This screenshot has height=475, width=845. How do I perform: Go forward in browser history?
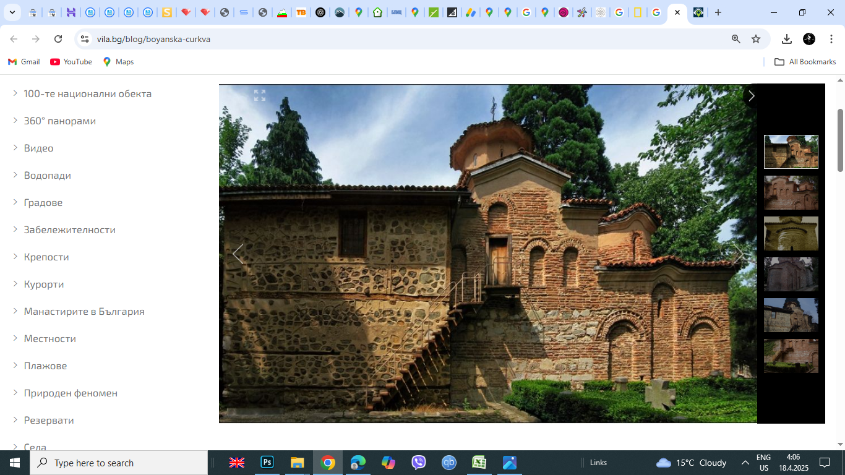[36, 39]
